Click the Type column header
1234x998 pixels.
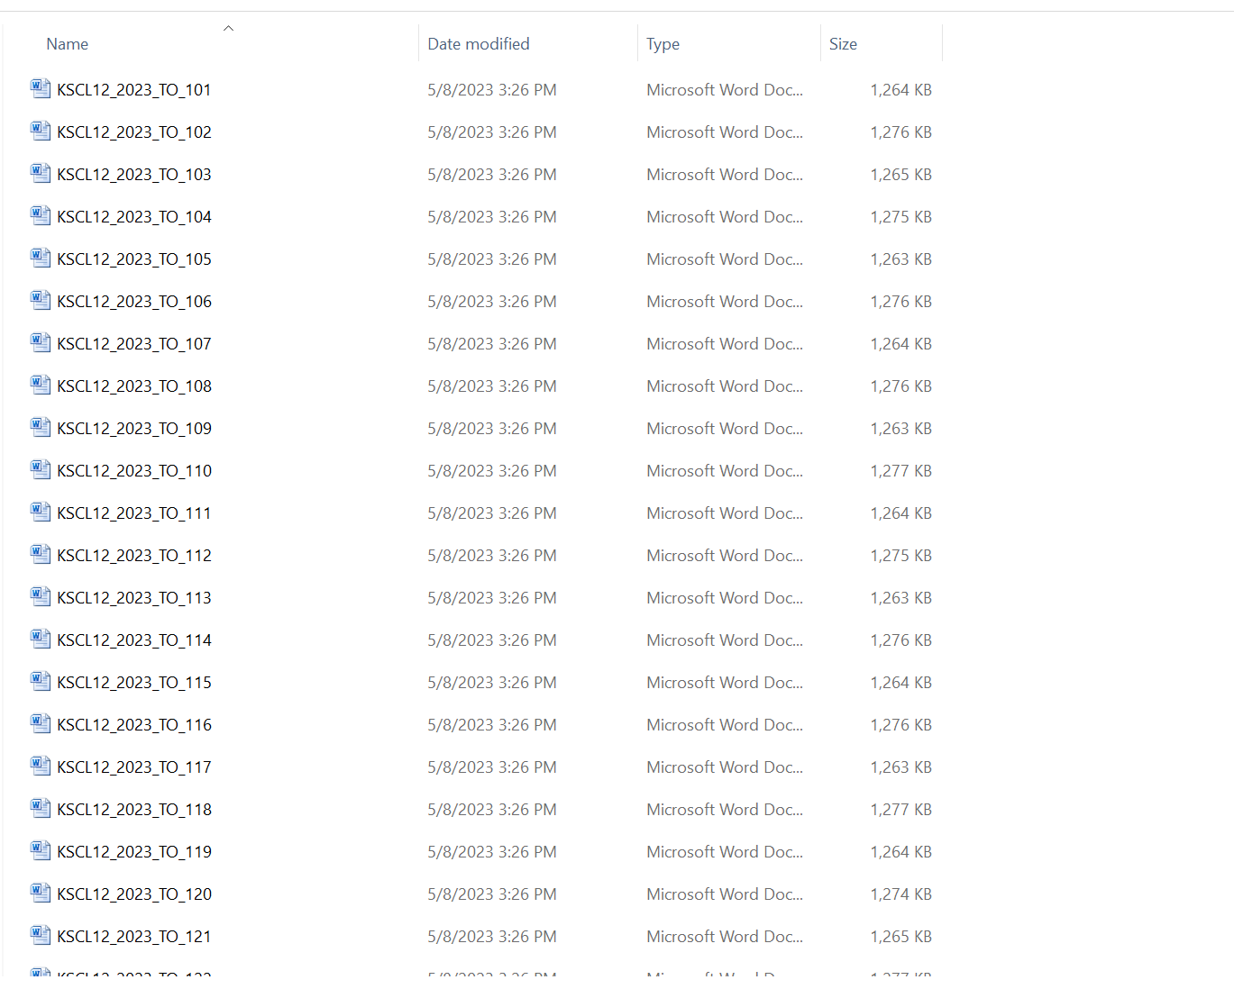663,44
